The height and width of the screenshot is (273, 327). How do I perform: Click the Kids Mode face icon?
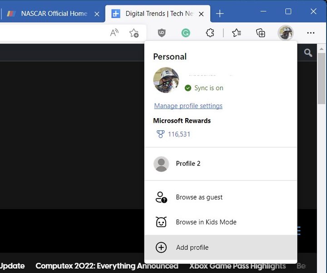(161, 222)
